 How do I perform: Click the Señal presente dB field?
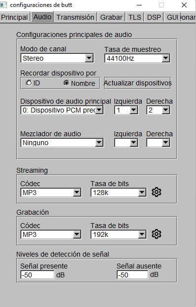tap(37, 275)
